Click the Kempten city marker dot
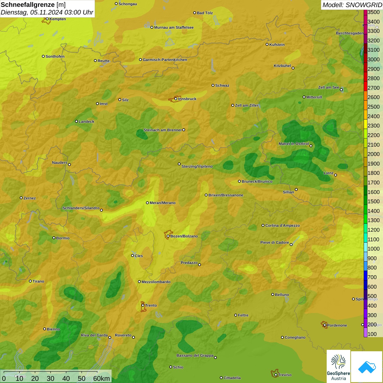Image resolution: width=383 pixels, height=383 pixels. 47,19
